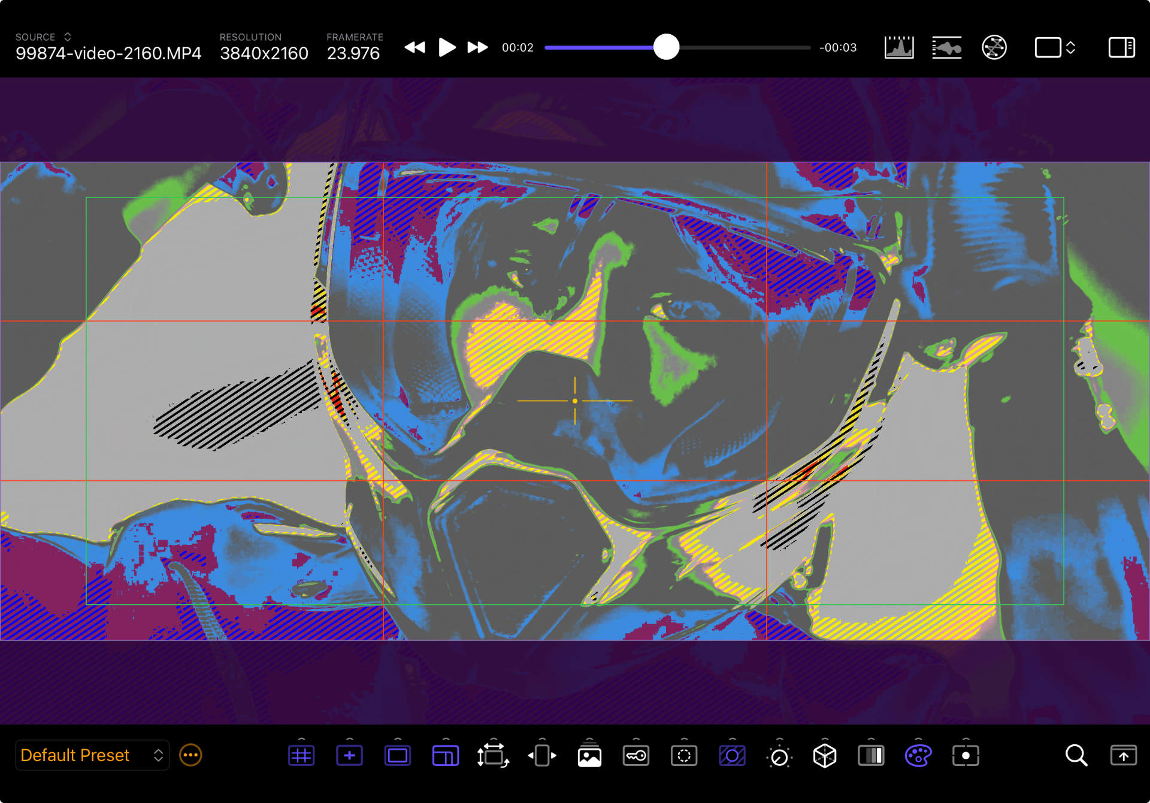The width and height of the screenshot is (1150, 803).
Task: Open the vectorscope display
Action: 994,47
